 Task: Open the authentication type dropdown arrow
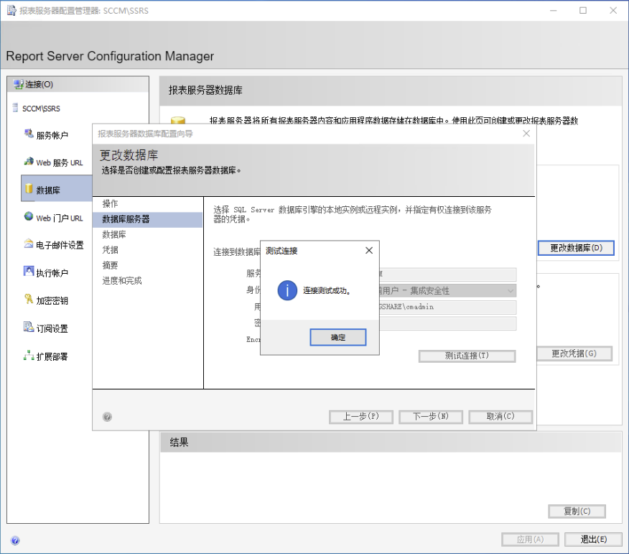pos(511,290)
